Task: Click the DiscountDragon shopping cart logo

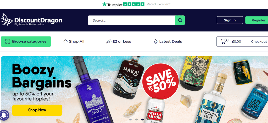Action: [x=7, y=19]
